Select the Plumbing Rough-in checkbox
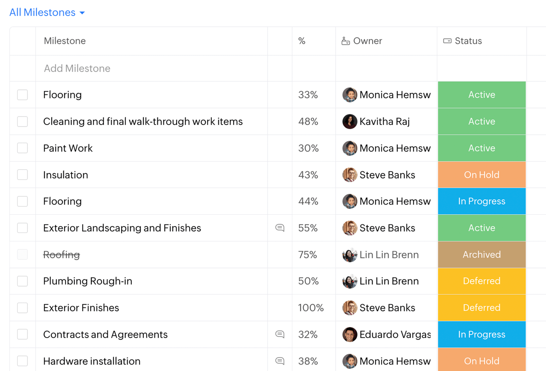Viewport: 546px width, 371px height. pos(22,281)
